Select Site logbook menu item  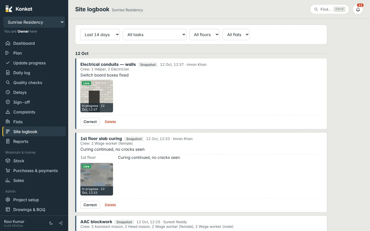click(34, 132)
